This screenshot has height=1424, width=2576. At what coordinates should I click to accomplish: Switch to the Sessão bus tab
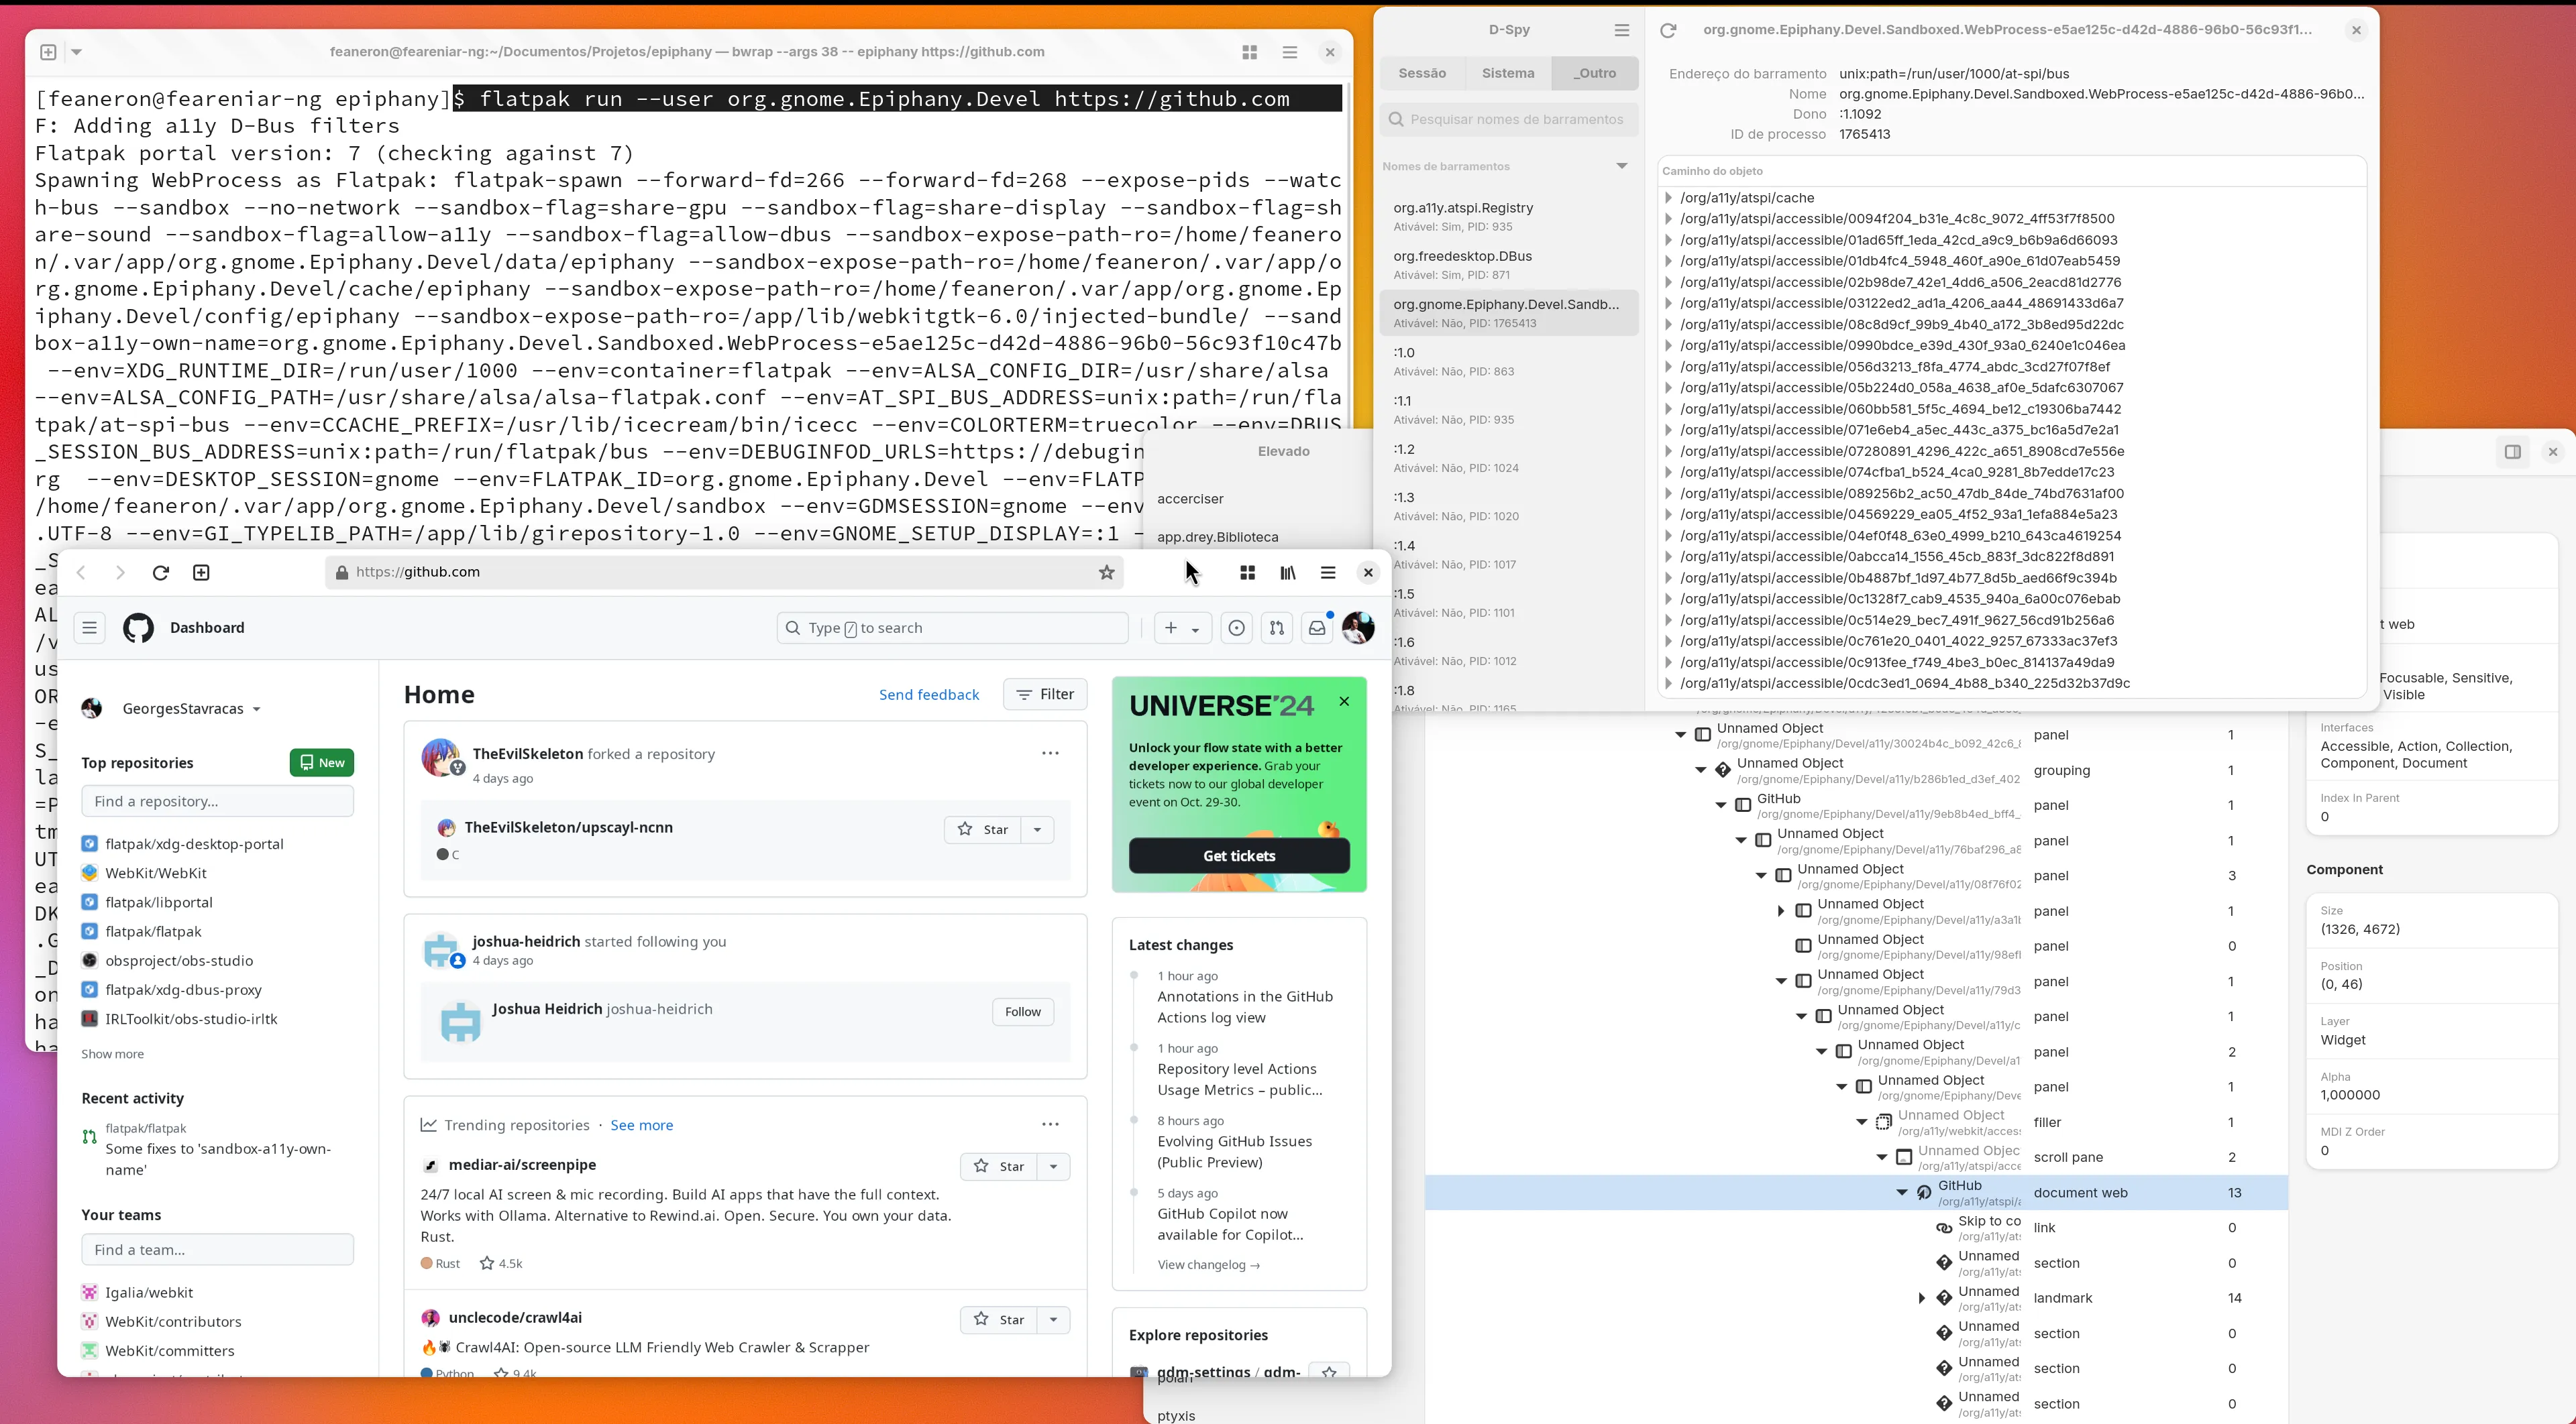[1422, 73]
